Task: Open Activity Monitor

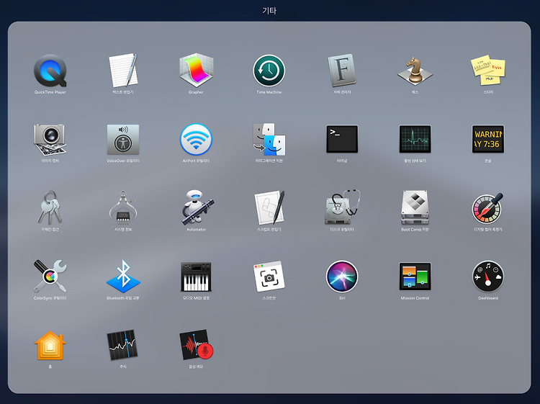Action: (x=415, y=139)
